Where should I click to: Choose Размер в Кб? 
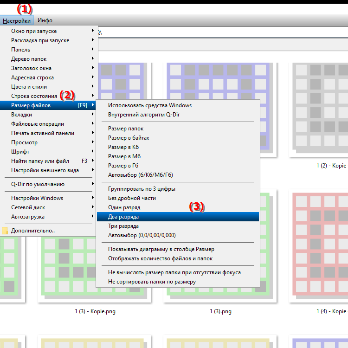click(x=178, y=147)
